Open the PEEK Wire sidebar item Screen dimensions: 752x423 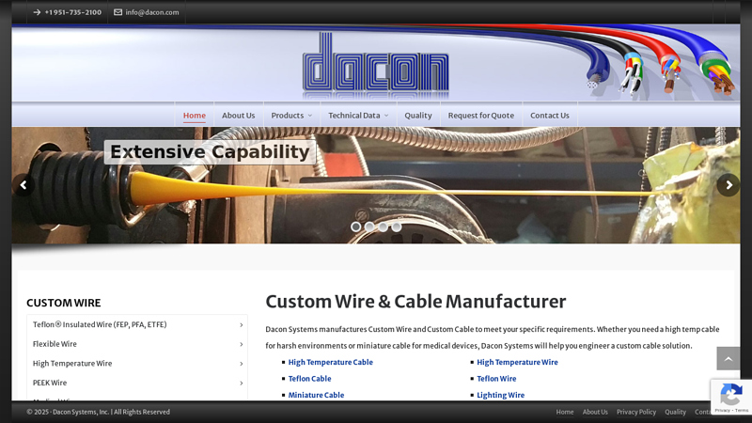click(50, 383)
